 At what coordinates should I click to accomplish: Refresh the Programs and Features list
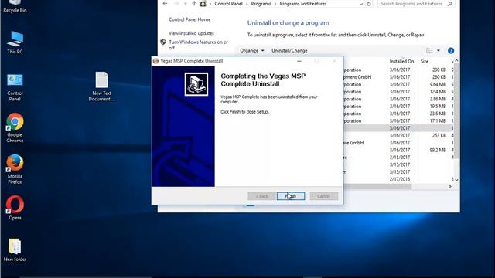click(369, 4)
